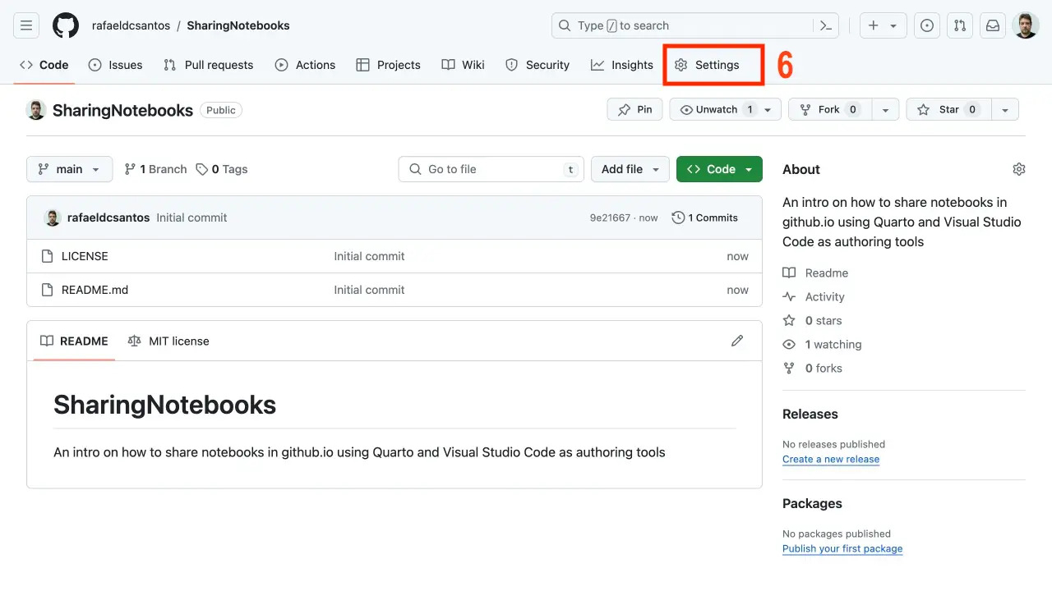
Task: Open the Pull requests tab
Action: click(x=209, y=65)
